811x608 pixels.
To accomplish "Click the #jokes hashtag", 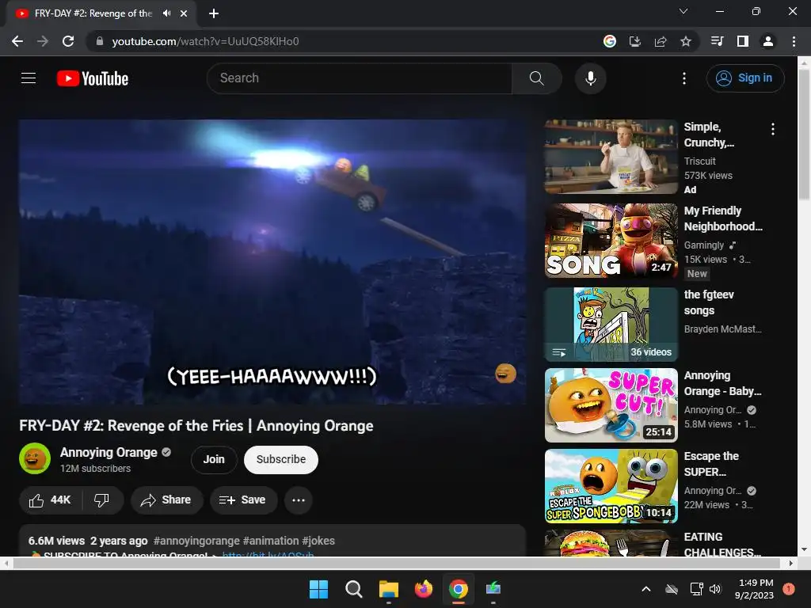I will click(318, 541).
